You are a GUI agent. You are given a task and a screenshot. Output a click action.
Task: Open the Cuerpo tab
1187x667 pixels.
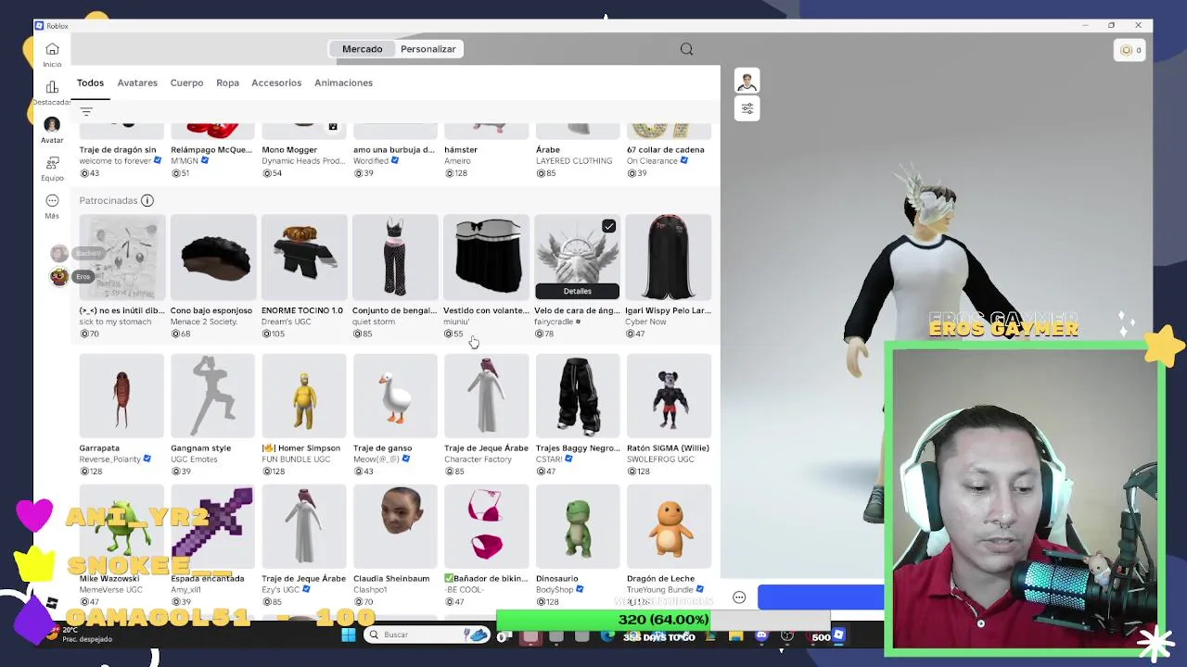(186, 82)
